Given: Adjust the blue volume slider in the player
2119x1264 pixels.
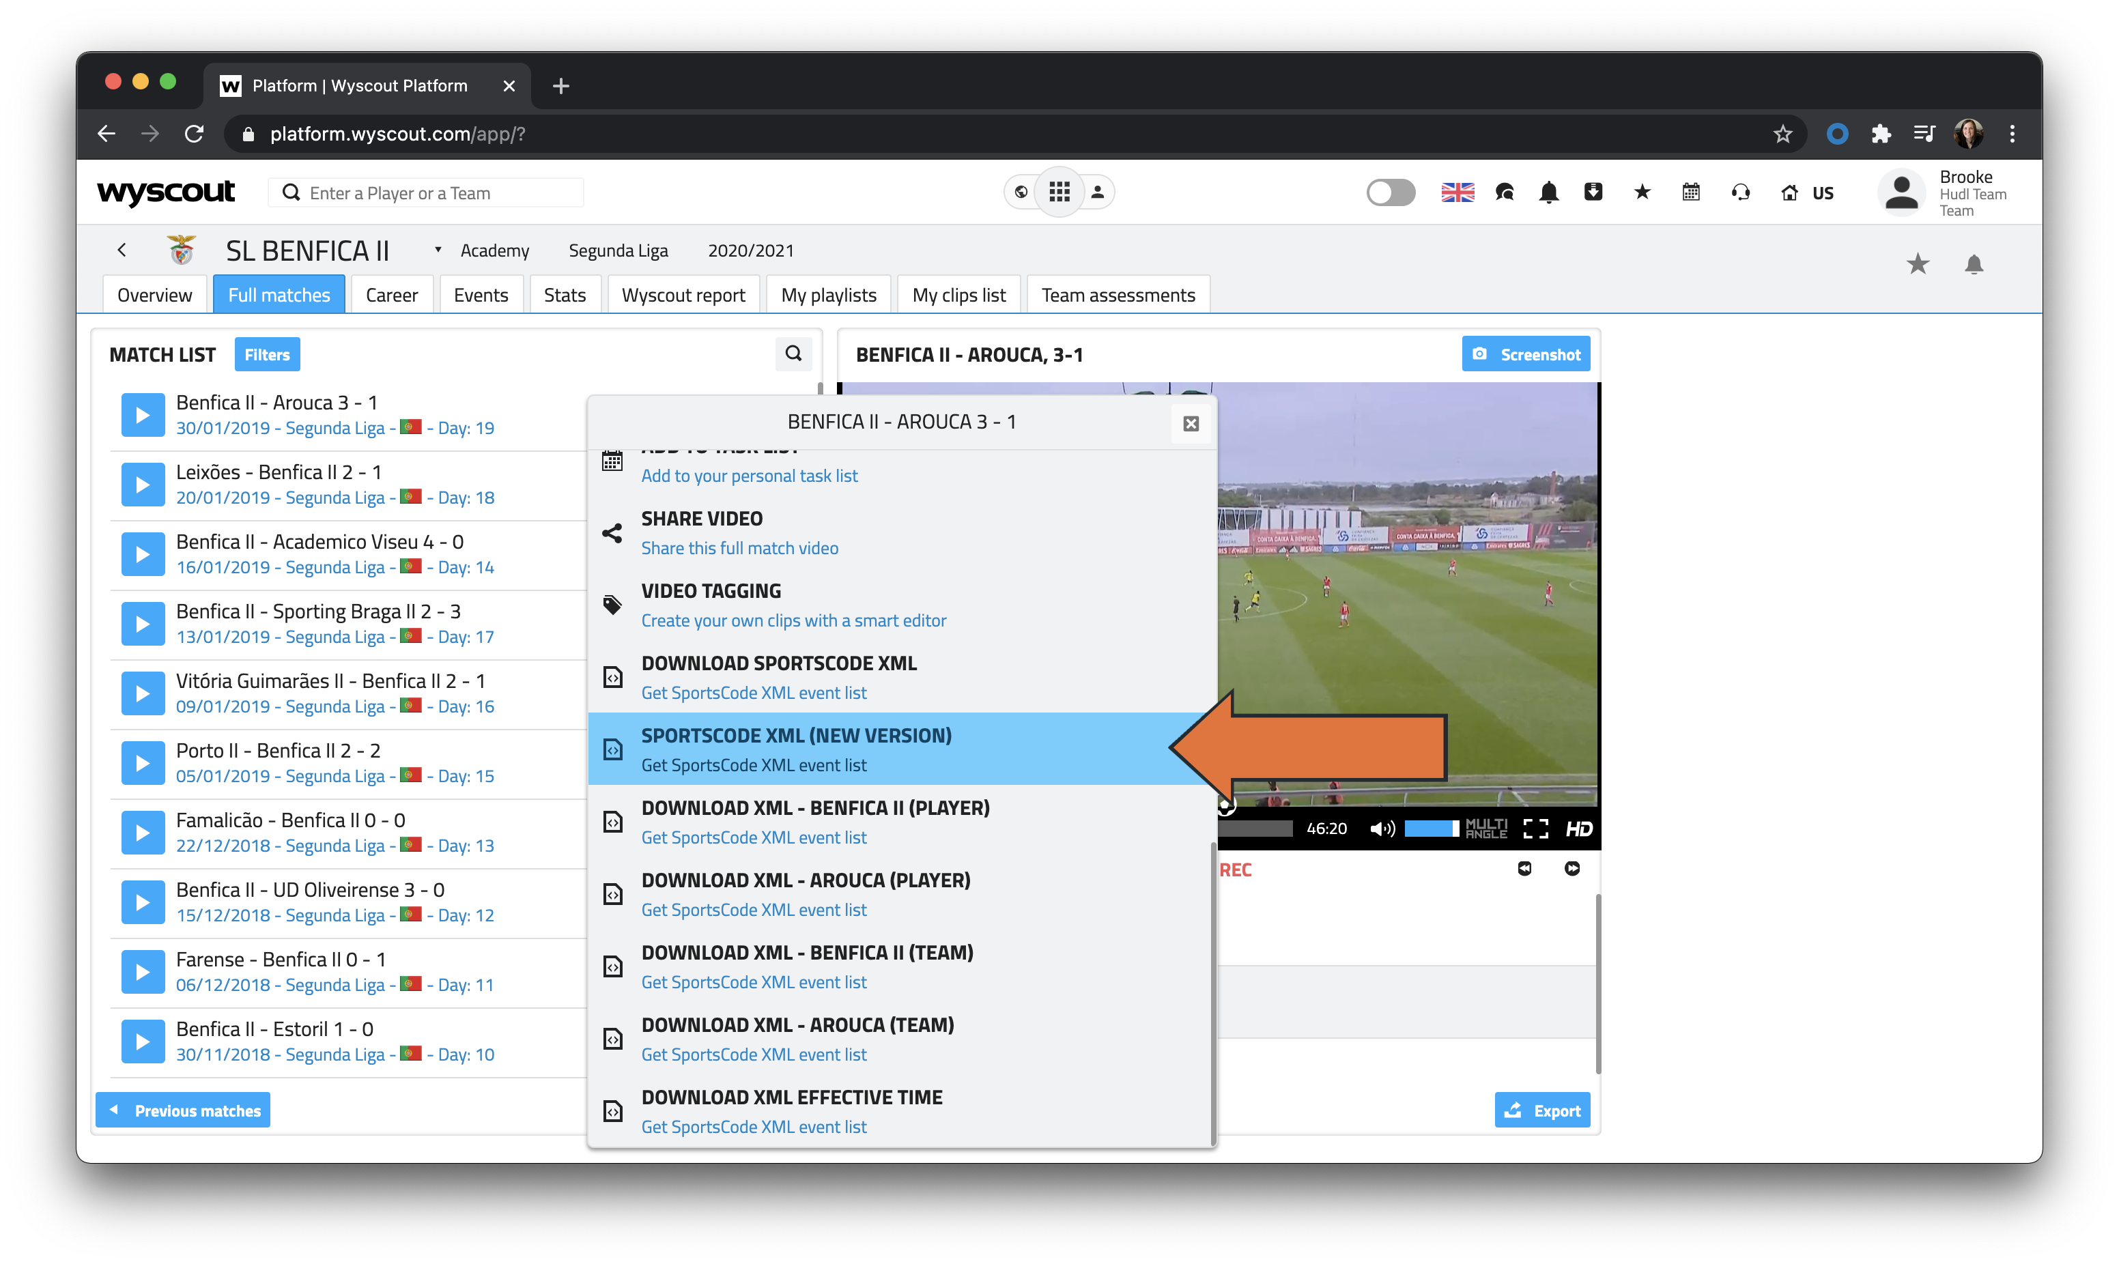Looking at the screenshot, I should (1431, 828).
